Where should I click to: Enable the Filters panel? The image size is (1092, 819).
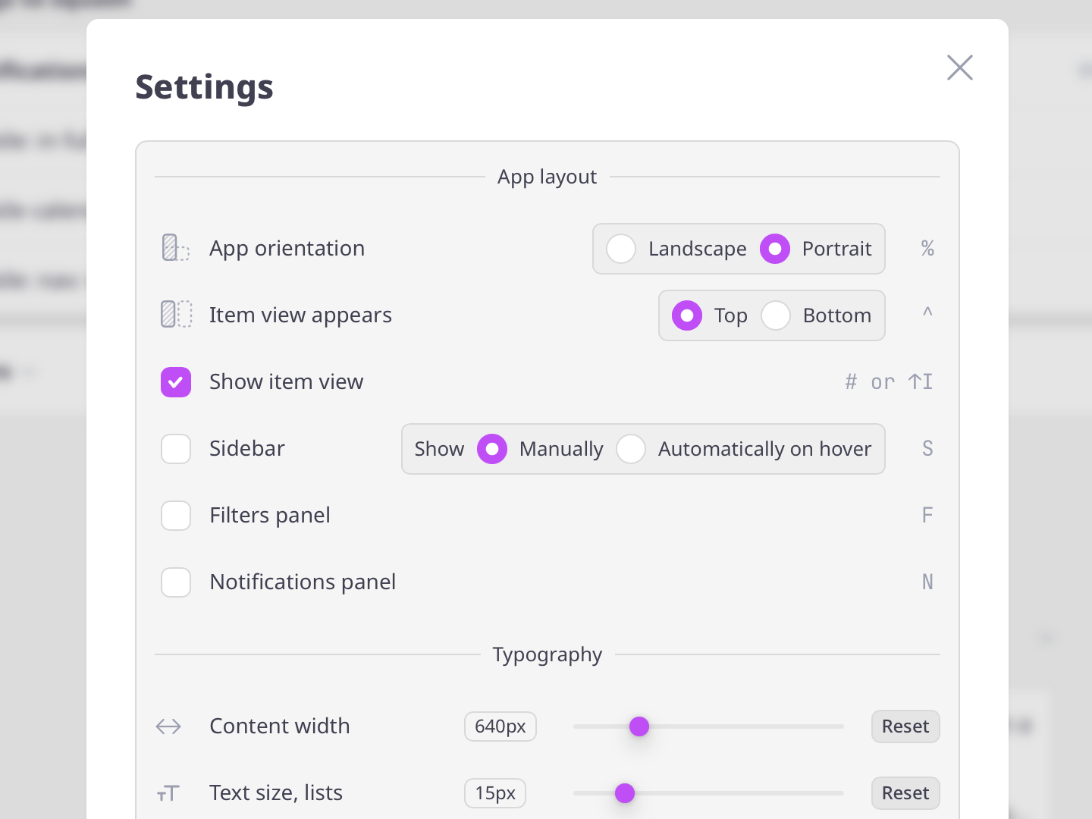click(175, 516)
